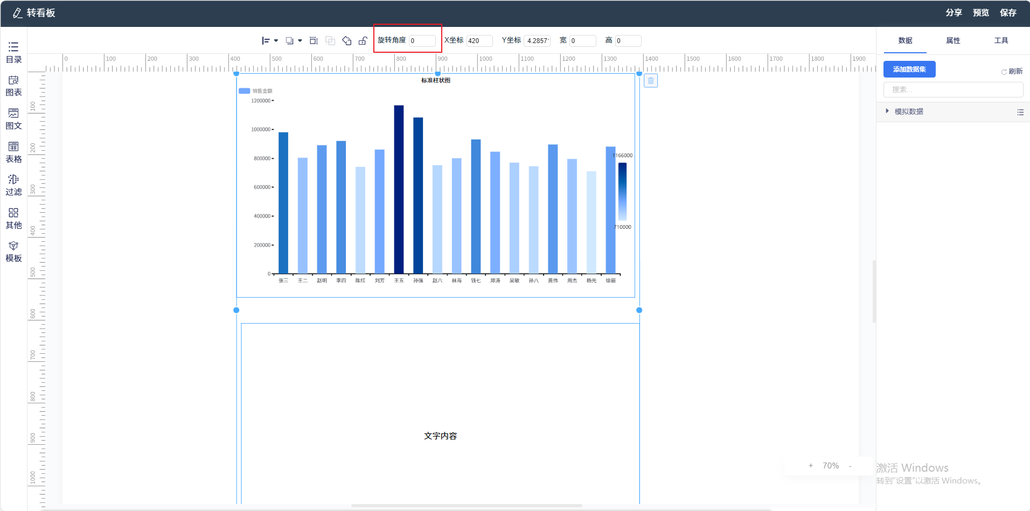The width and height of the screenshot is (1030, 511).
Task: Open the 模板 (template) panel
Action: (x=13, y=252)
